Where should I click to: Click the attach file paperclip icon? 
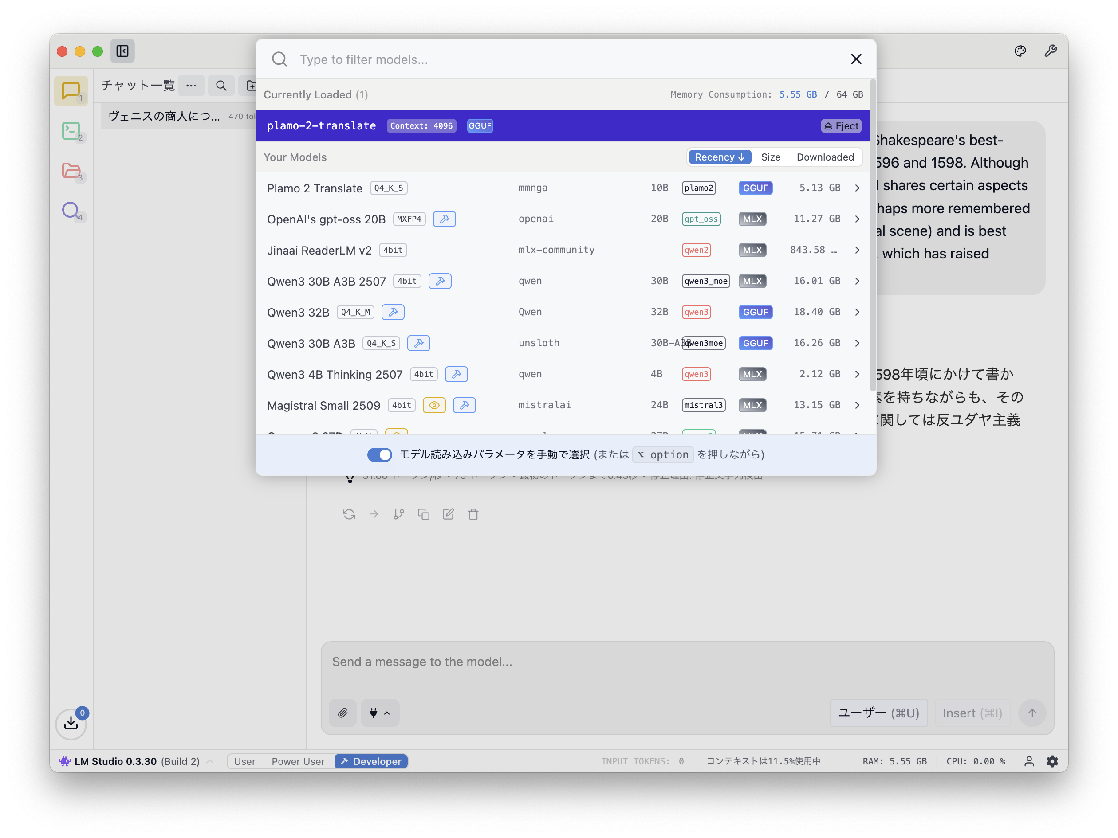click(342, 713)
